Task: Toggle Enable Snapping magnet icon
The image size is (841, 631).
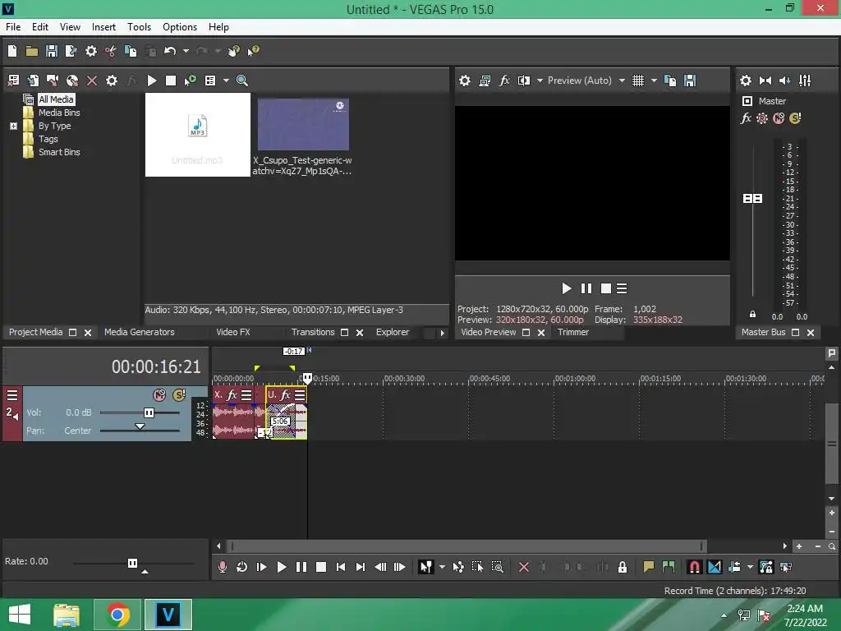Action: pos(694,567)
